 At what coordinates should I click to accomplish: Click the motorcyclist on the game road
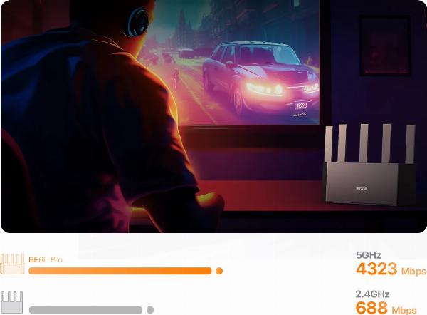click(176, 77)
